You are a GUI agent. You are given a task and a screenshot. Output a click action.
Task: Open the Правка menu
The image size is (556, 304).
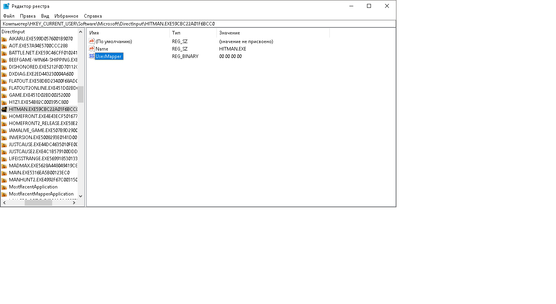(28, 16)
